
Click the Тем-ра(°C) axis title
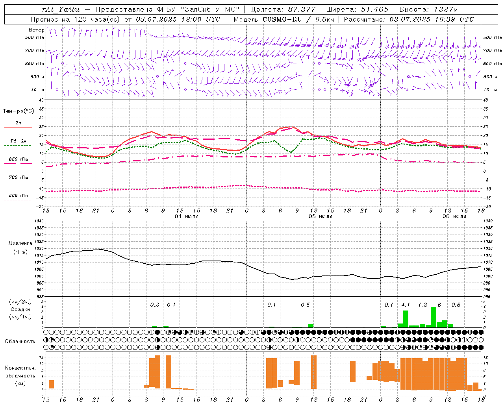[19, 111]
